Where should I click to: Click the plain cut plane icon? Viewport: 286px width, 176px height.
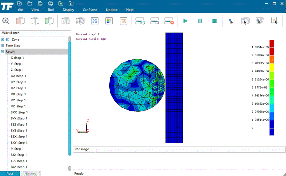click(154, 21)
